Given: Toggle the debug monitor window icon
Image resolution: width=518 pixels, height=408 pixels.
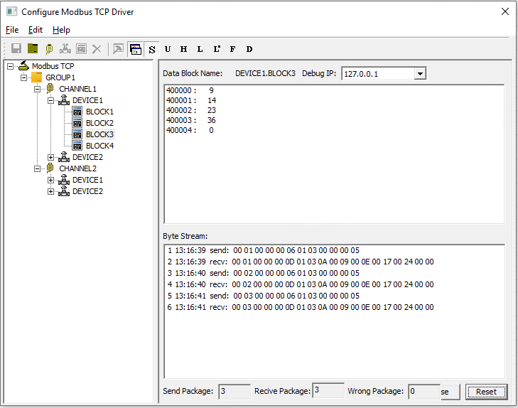Looking at the screenshot, I should [x=135, y=49].
